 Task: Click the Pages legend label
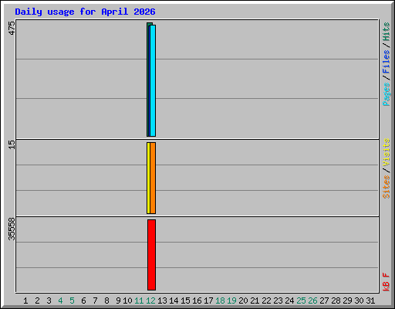coord(387,94)
